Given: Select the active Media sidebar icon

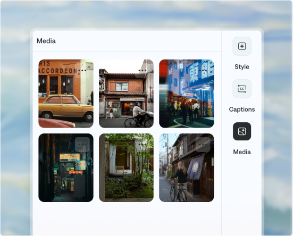Looking at the screenshot, I should click(x=242, y=131).
